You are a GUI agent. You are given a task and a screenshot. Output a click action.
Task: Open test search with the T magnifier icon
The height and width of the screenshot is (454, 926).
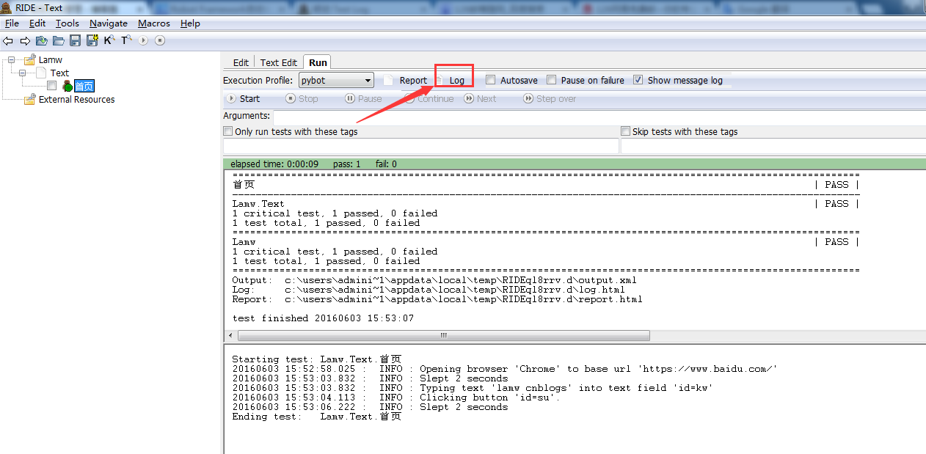click(x=127, y=40)
